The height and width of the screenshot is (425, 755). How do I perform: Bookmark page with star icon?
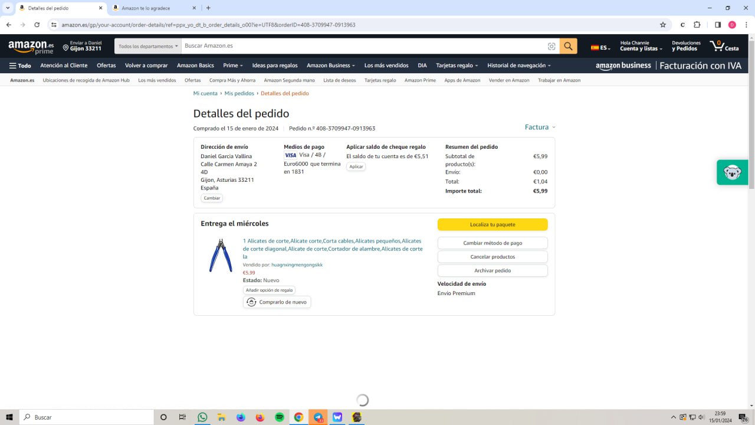coord(663,25)
